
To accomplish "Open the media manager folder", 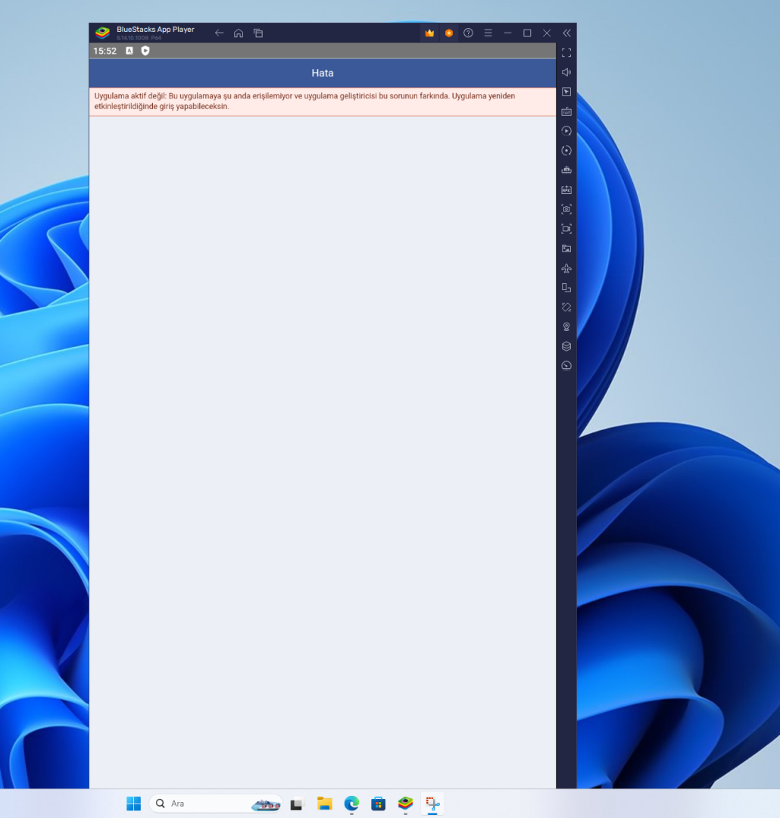I will [566, 248].
